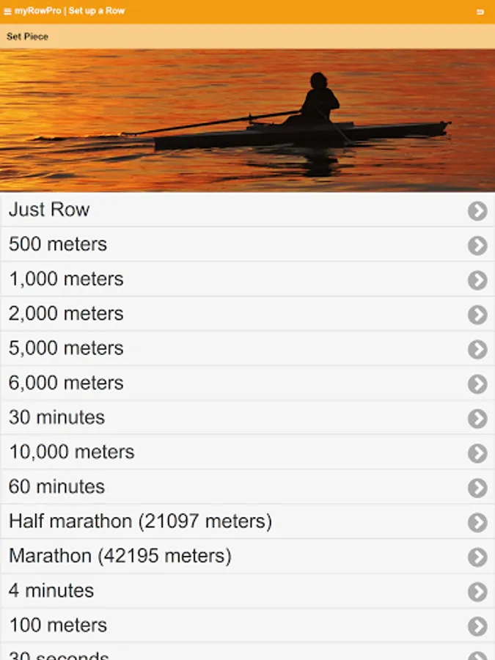Choose the 2,000 meters piece
Screen dimensions: 495x660
(x=66, y=314)
